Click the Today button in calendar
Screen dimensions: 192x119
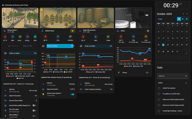(160, 19)
